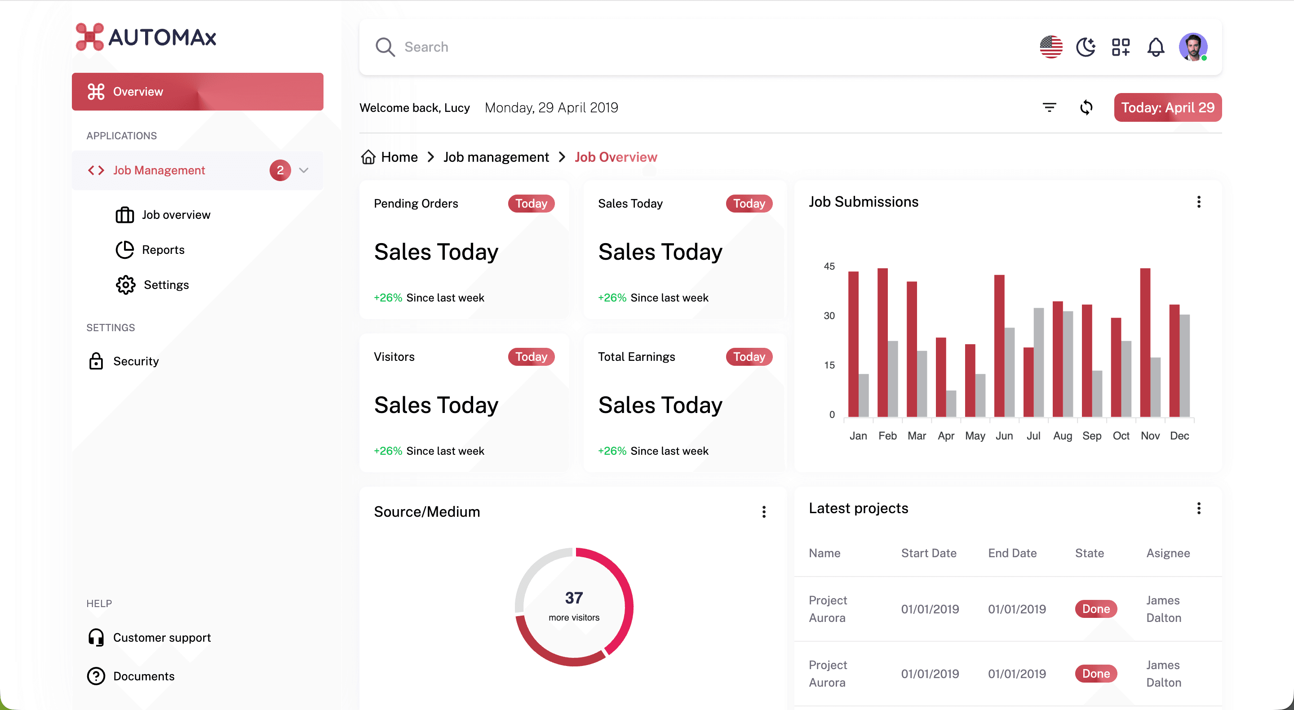The image size is (1294, 710).
Task: Collapse the Job Management chevron
Action: [303, 170]
